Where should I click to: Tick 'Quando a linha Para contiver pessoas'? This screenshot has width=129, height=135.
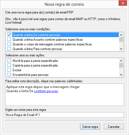tap(9, 49)
